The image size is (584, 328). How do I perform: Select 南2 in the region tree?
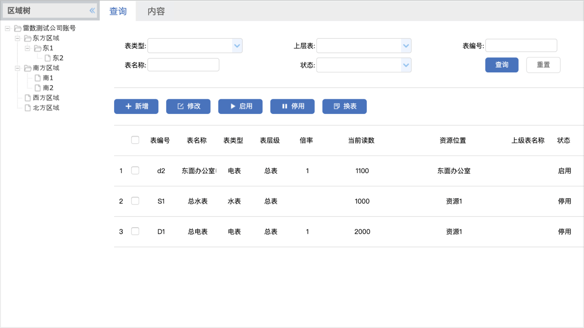click(x=48, y=88)
